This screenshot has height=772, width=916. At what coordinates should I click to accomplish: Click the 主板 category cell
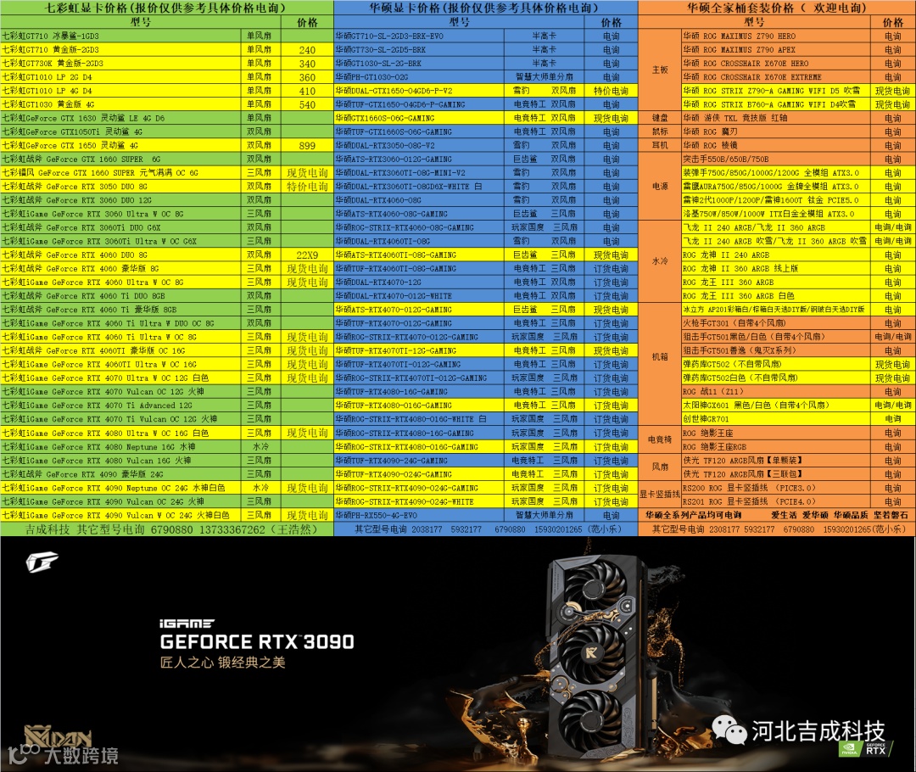pyautogui.click(x=660, y=70)
